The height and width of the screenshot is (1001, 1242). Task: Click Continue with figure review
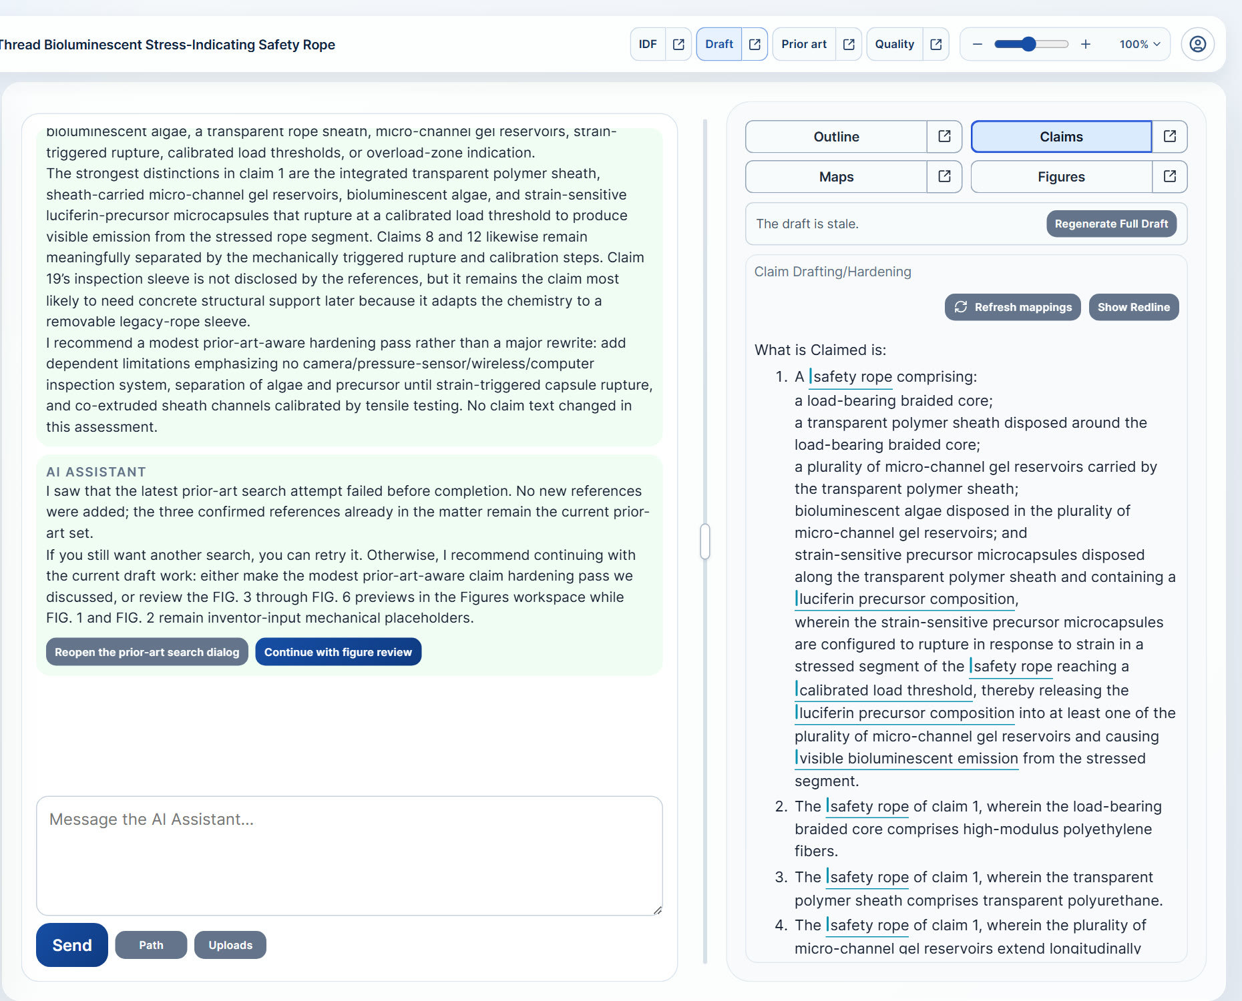pos(338,652)
